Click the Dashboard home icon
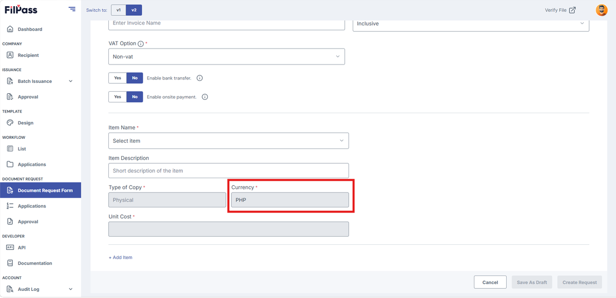The width and height of the screenshot is (616, 298). 10,29
